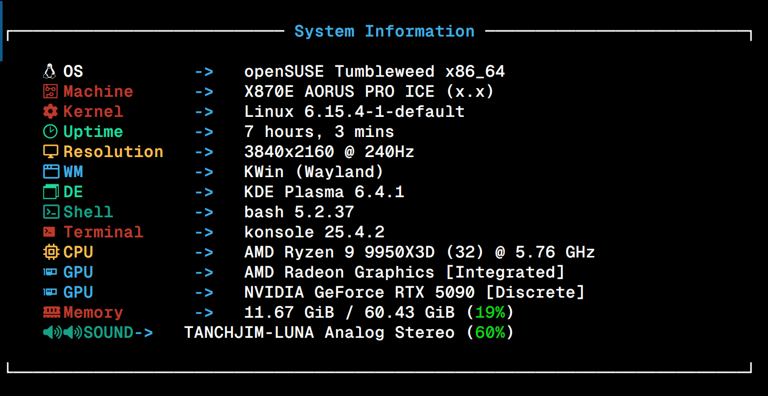Click the 'CPU' label
Image resolution: width=768 pixels, height=396 pixels.
tap(78, 252)
